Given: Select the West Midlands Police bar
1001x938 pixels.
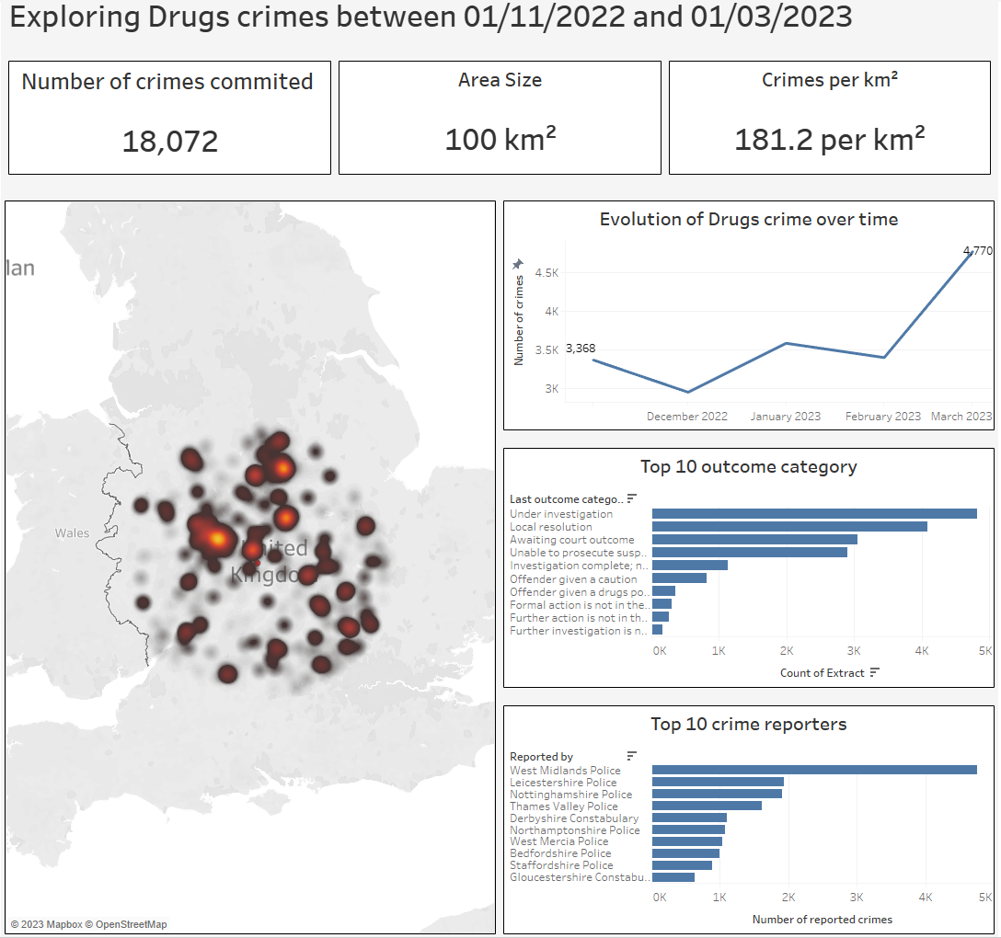Looking at the screenshot, I should click(x=814, y=771).
